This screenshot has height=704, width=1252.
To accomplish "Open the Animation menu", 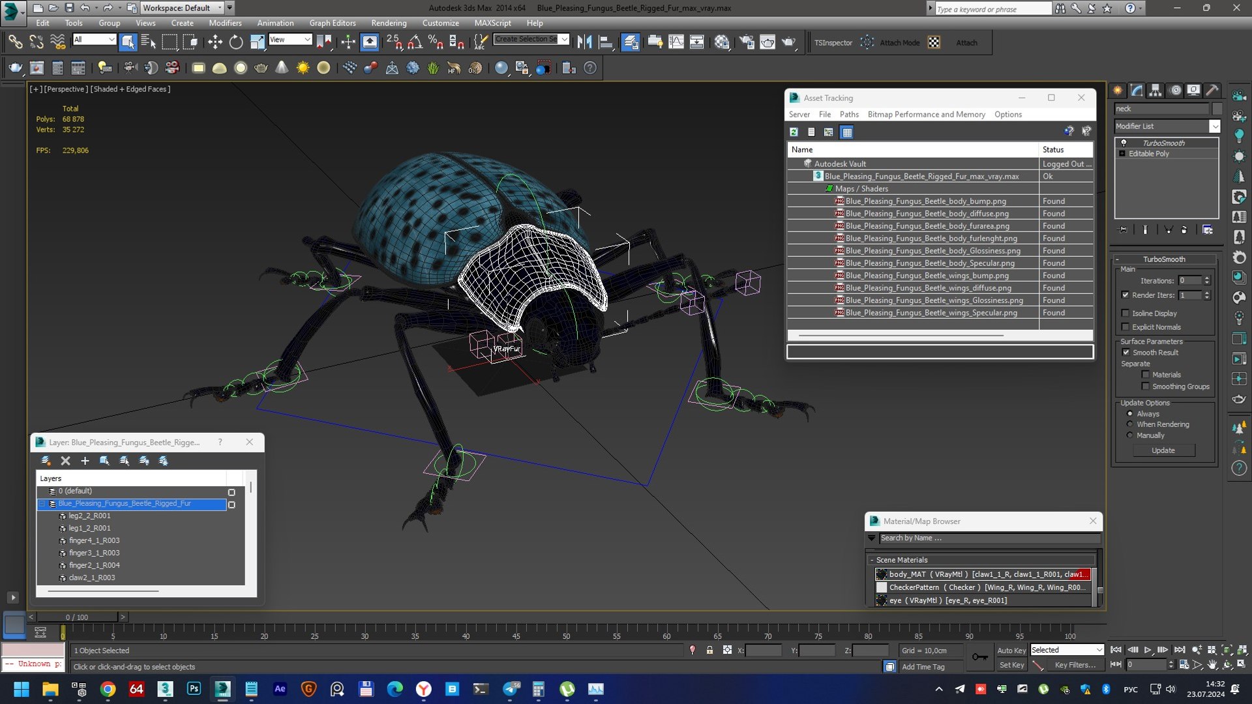I will pos(275,23).
